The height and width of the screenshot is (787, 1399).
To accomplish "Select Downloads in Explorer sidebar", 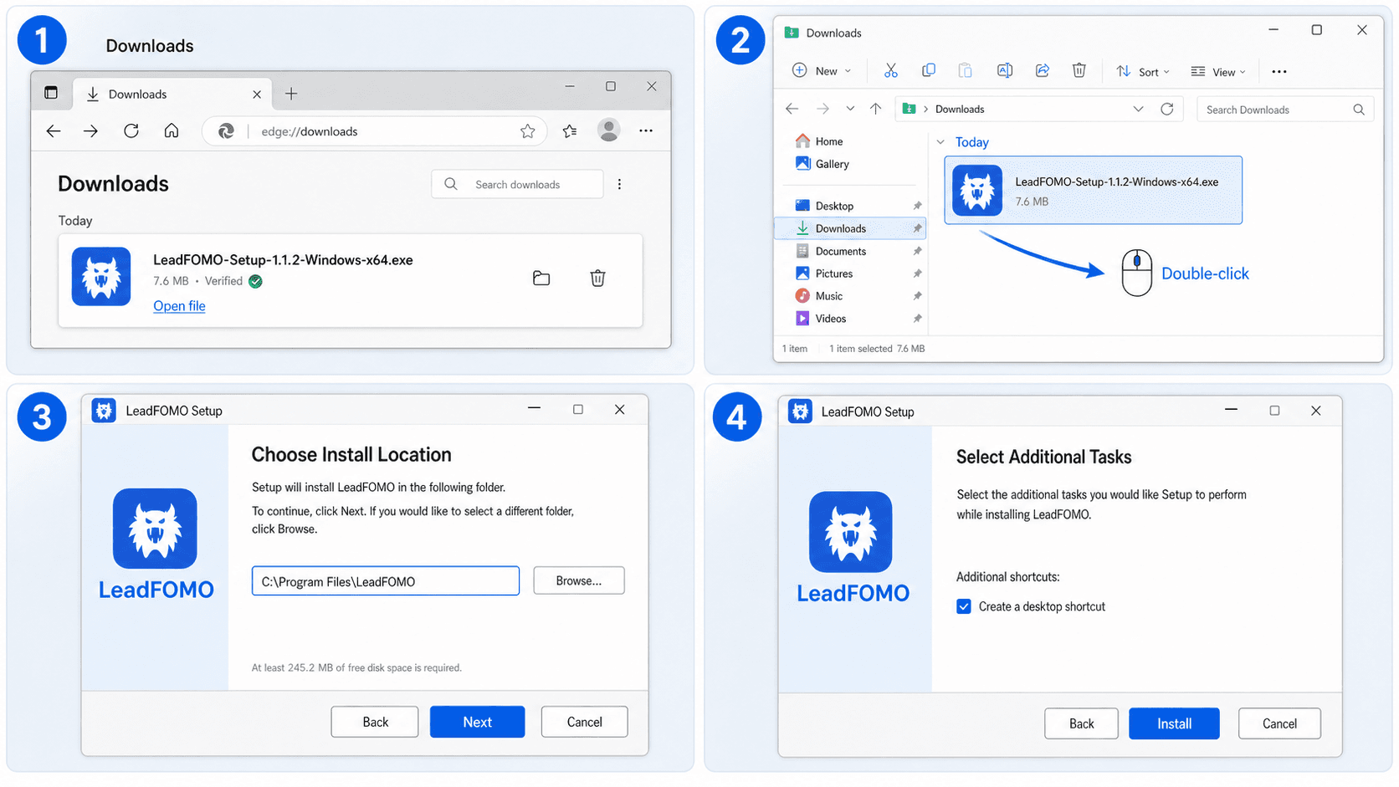I will [x=849, y=228].
